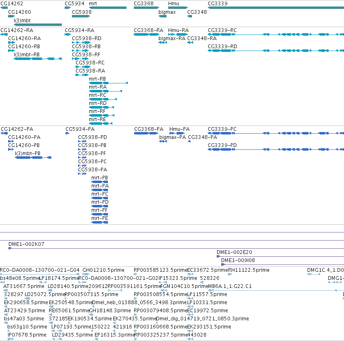
Task: Select the l(3)mbt gene bar
Action: point(38,25)
